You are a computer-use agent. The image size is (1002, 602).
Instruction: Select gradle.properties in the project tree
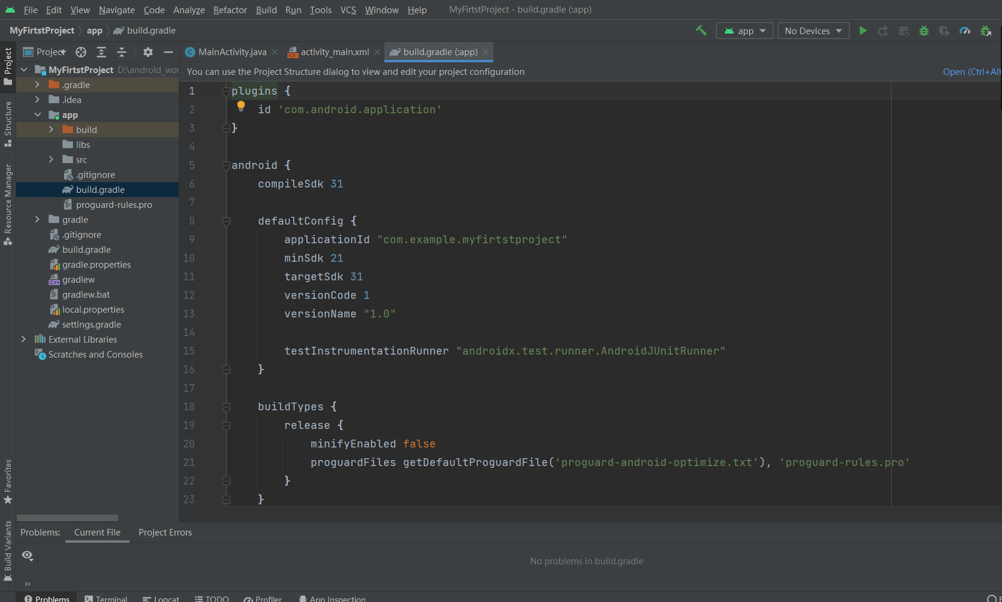coord(96,265)
